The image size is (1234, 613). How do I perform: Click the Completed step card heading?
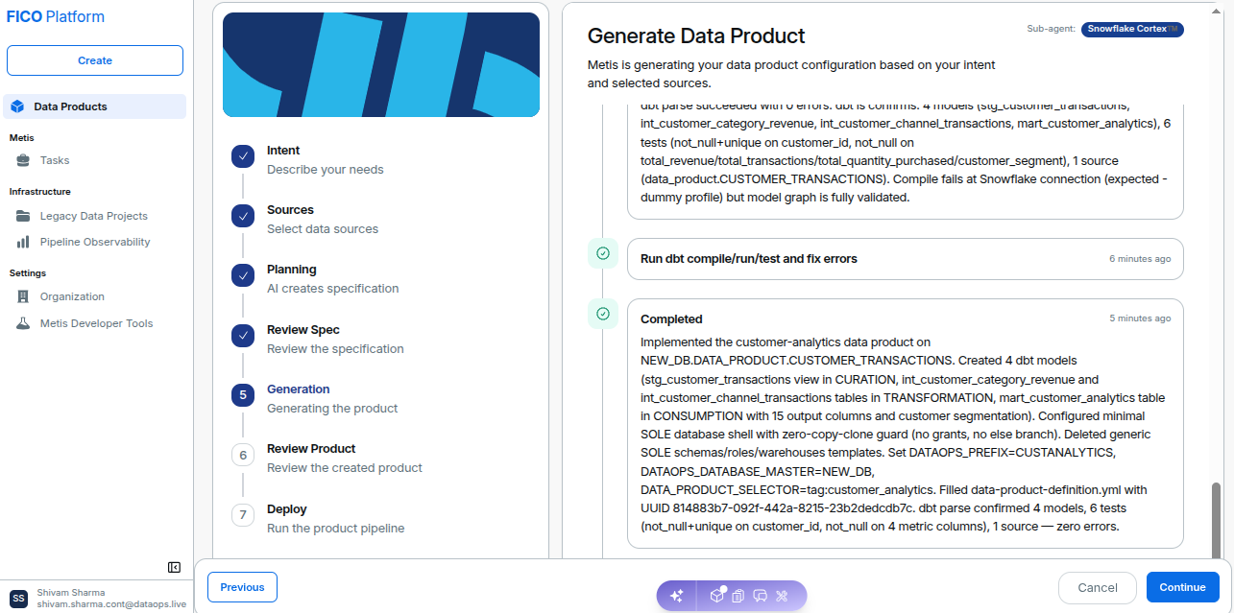(x=671, y=318)
